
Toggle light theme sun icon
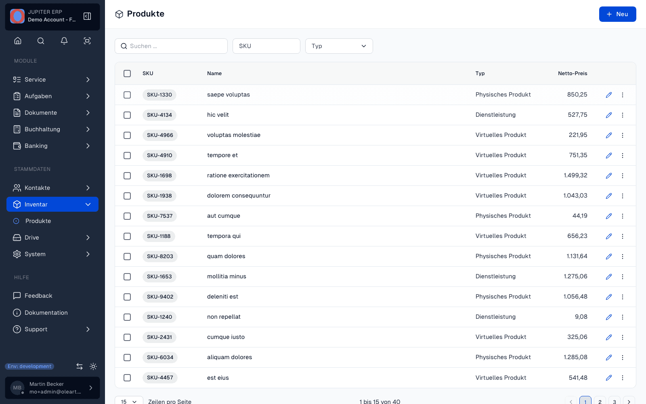93,366
